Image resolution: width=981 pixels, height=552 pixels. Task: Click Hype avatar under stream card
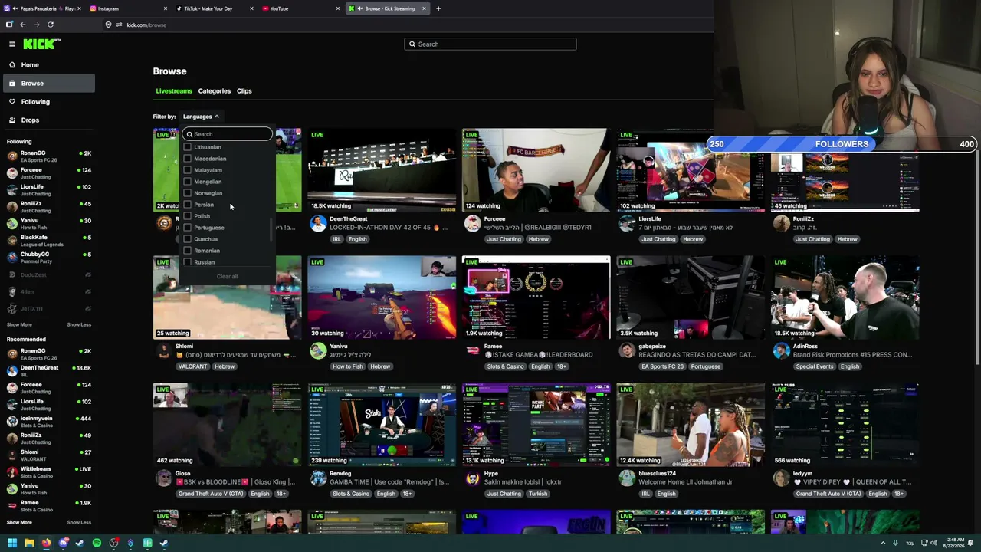(x=472, y=478)
